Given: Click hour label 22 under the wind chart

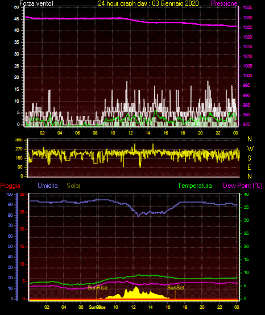Looking at the screenshot, I should (218, 133).
